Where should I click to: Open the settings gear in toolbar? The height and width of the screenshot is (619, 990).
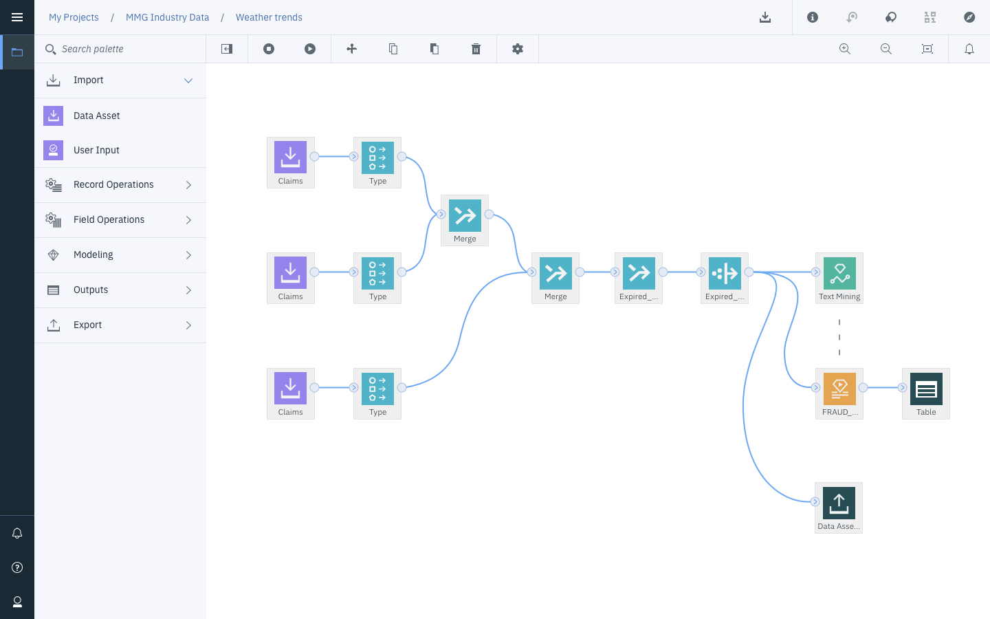[518, 49]
